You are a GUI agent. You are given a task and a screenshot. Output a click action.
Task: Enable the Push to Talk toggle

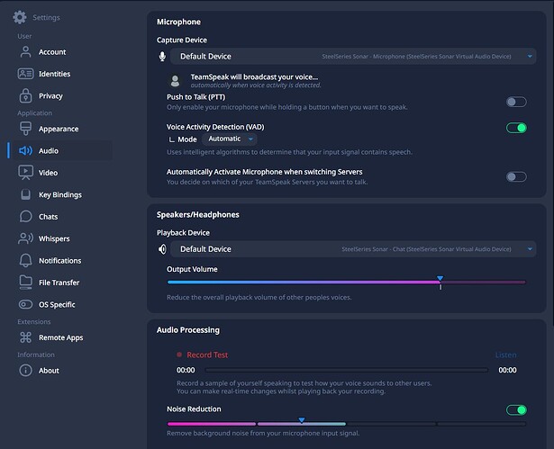point(516,103)
